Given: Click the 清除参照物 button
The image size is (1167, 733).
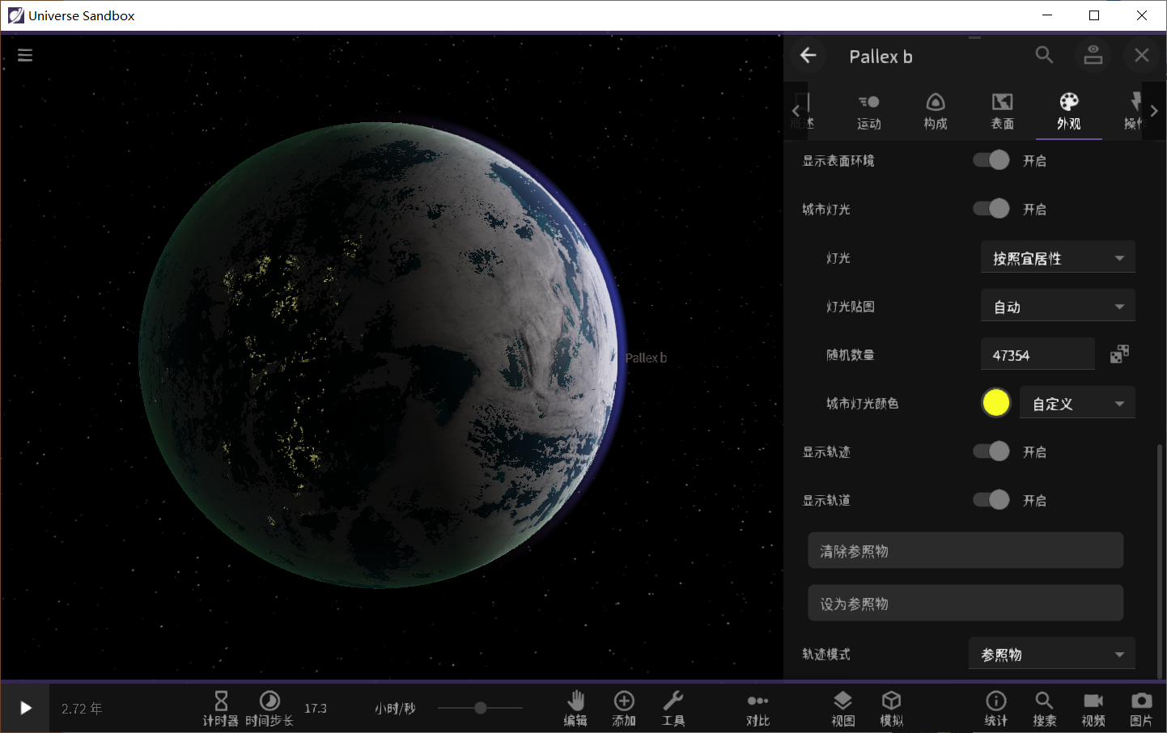Looking at the screenshot, I should (x=965, y=551).
